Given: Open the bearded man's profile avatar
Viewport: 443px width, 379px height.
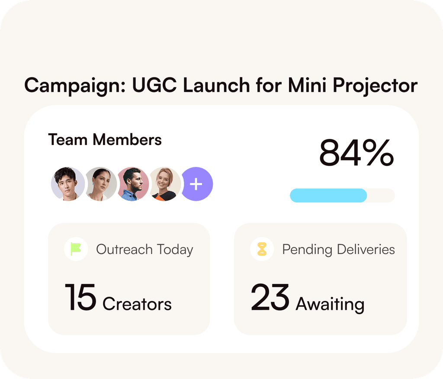Looking at the screenshot, I should (133, 184).
